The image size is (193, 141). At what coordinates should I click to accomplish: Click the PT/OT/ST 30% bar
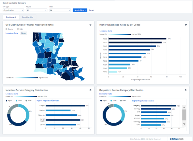(153, 119)
